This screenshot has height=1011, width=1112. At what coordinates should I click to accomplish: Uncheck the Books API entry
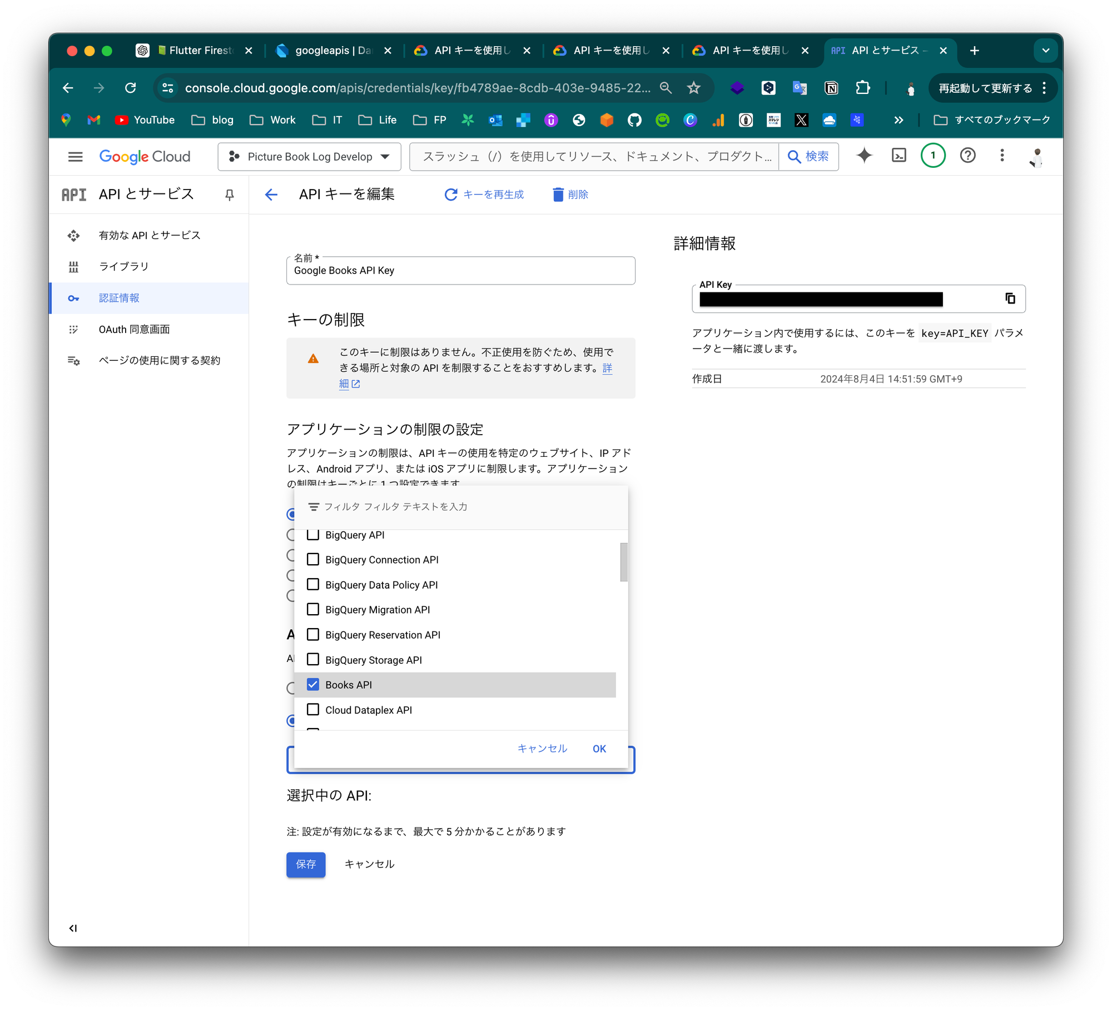point(314,684)
